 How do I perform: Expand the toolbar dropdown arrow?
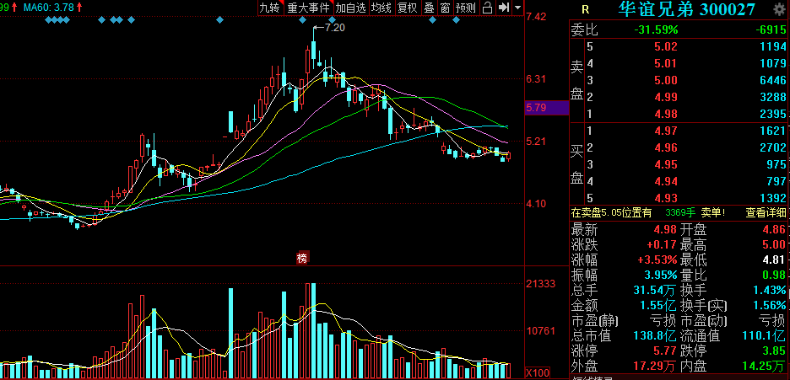tap(517, 8)
